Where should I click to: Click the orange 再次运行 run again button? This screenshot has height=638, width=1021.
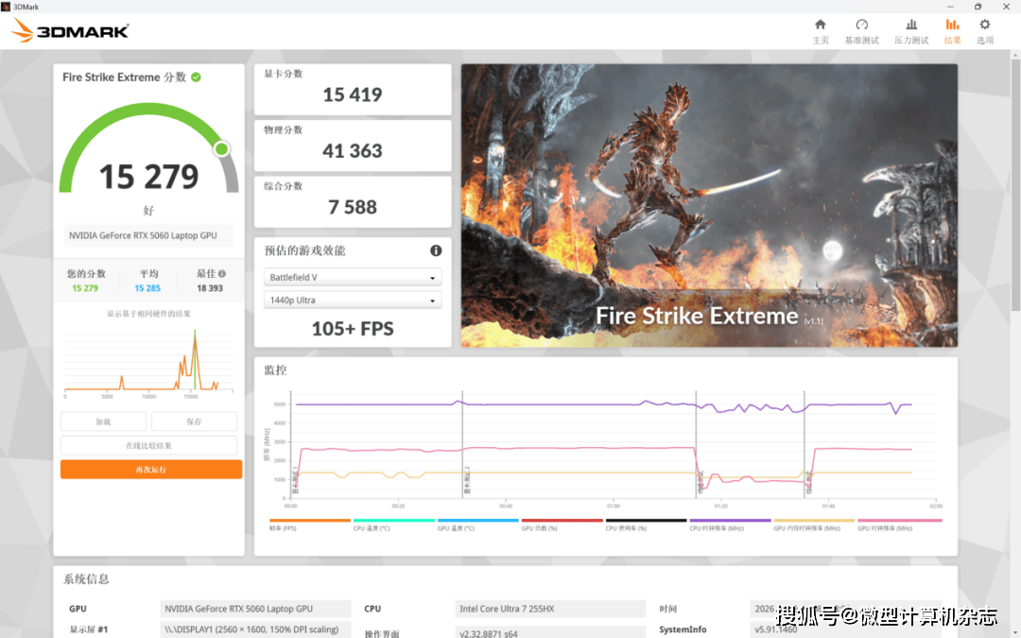(x=151, y=470)
